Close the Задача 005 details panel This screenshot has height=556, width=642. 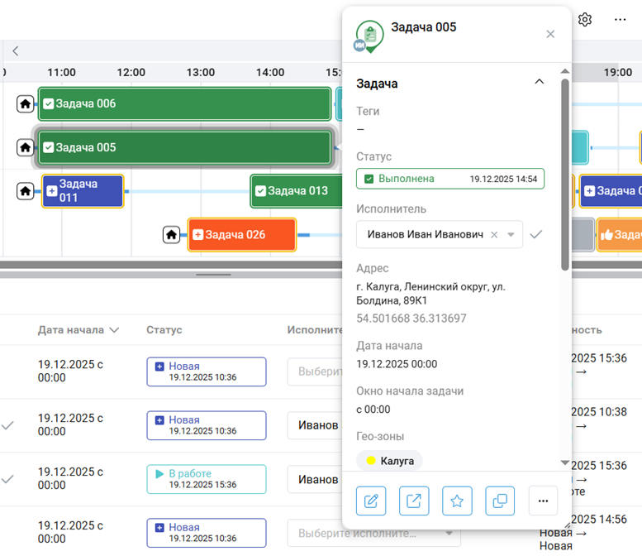550,34
